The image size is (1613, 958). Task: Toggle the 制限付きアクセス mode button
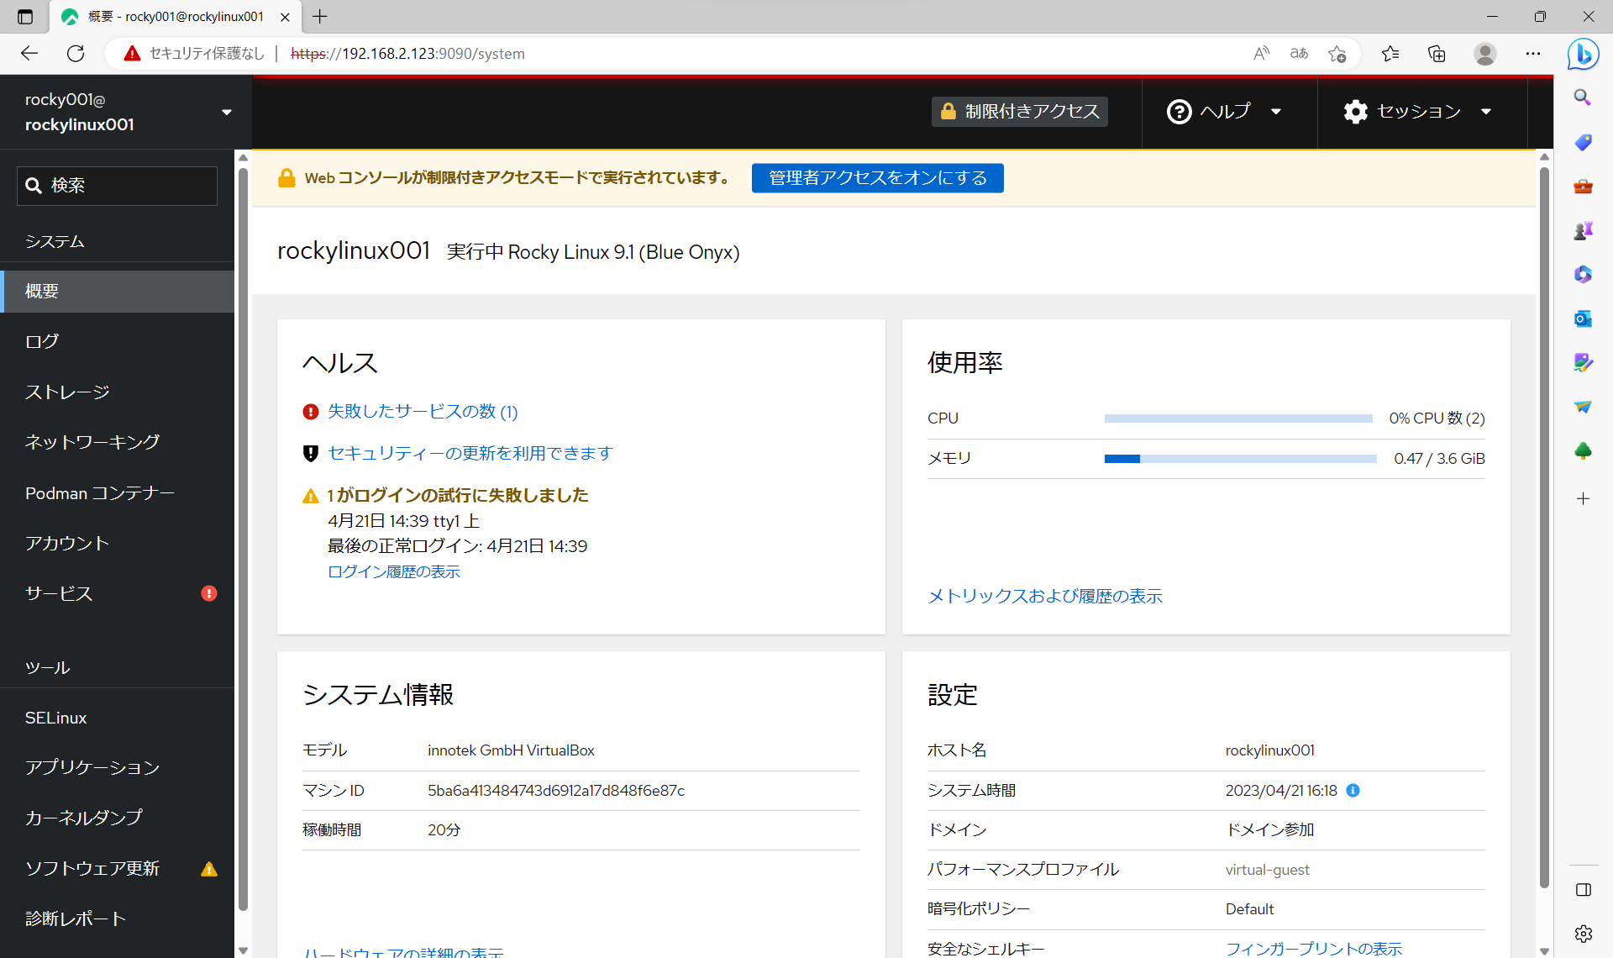(x=1018, y=111)
